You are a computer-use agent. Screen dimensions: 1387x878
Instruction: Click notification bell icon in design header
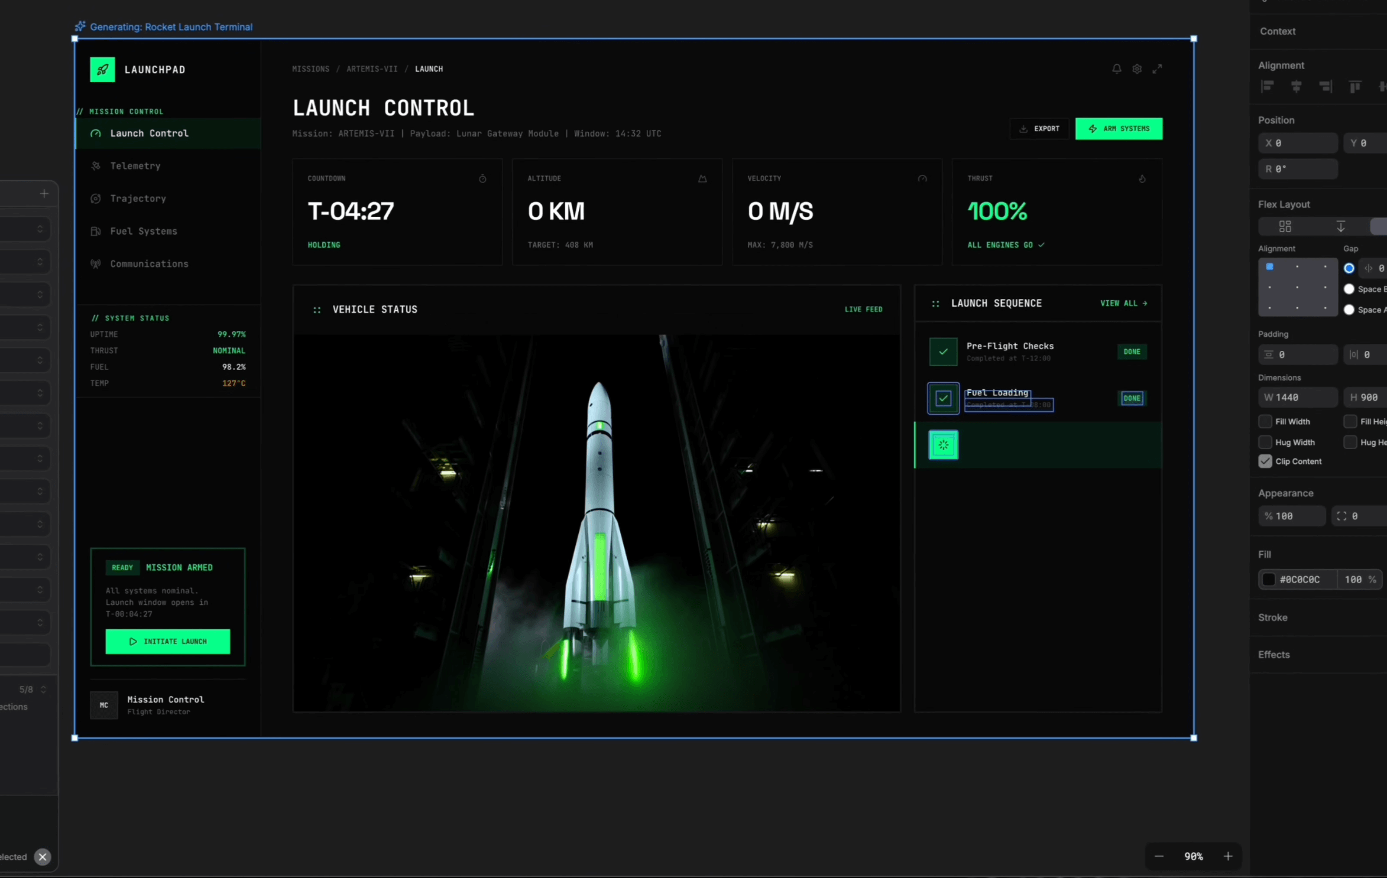[x=1116, y=69]
